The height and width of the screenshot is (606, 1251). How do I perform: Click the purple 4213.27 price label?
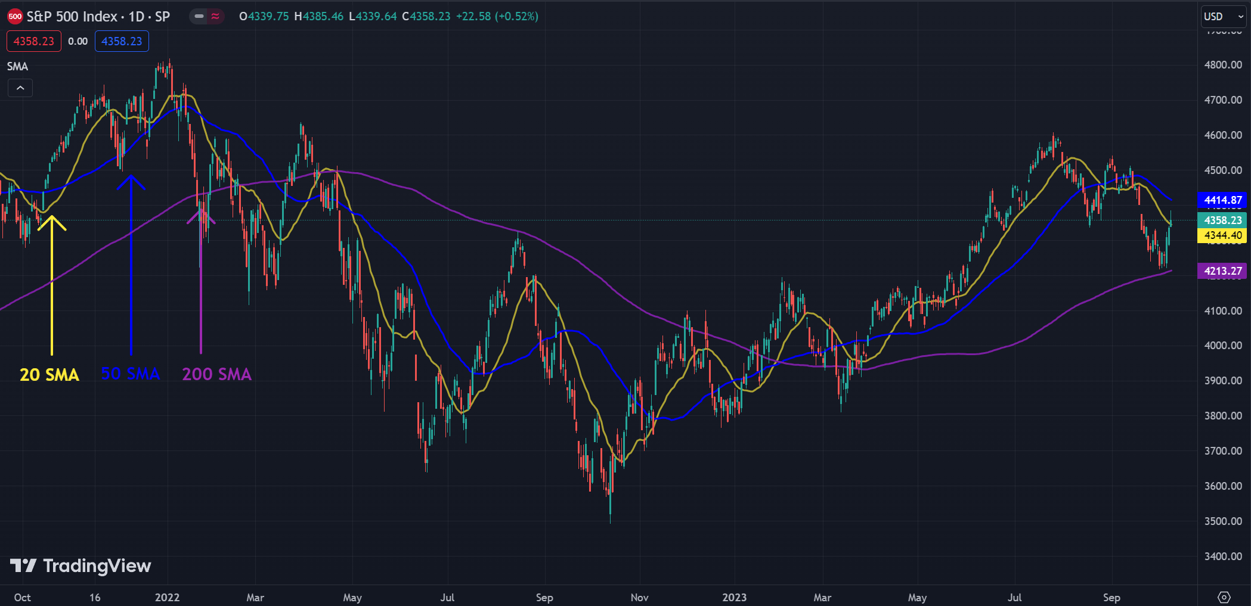(1222, 271)
